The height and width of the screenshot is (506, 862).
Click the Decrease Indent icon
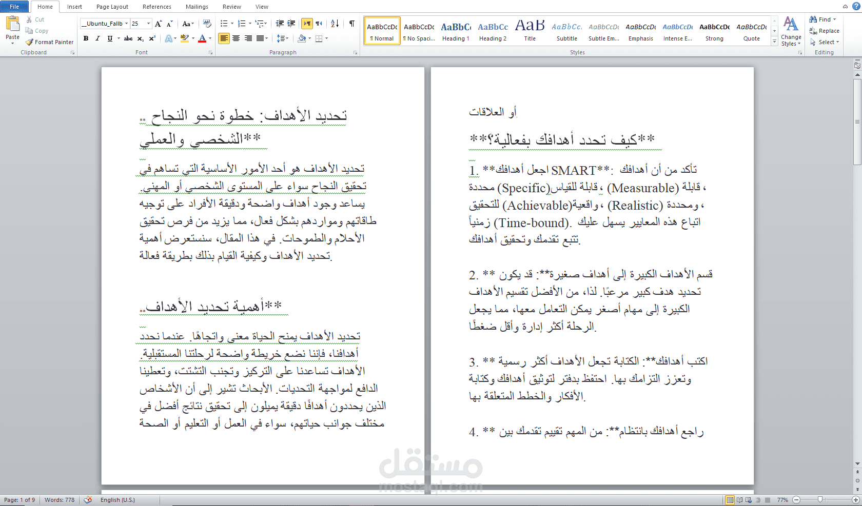[x=280, y=24]
